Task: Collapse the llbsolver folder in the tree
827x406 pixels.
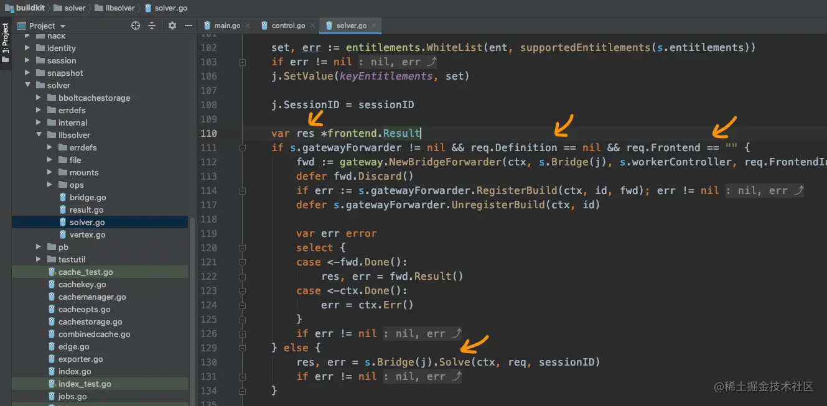Action: pyautogui.click(x=39, y=135)
